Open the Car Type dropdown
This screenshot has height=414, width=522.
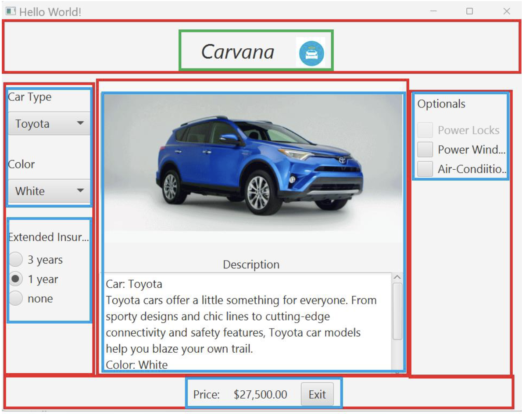click(x=48, y=124)
